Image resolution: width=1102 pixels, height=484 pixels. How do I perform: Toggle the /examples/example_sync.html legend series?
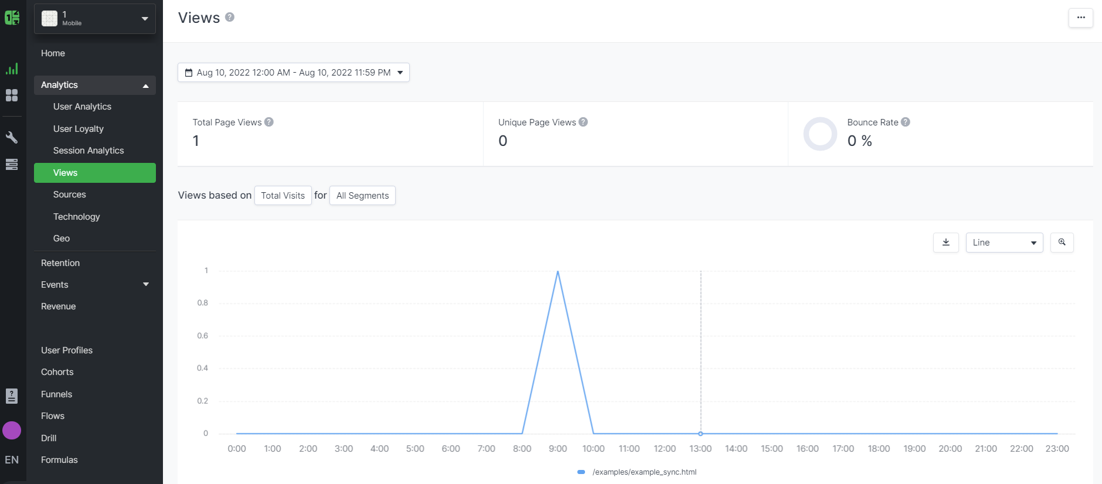638,472
